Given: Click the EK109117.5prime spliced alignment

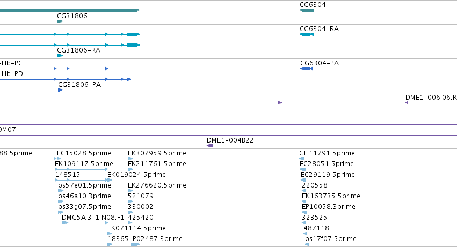Looking at the screenshot, I should (81, 169).
